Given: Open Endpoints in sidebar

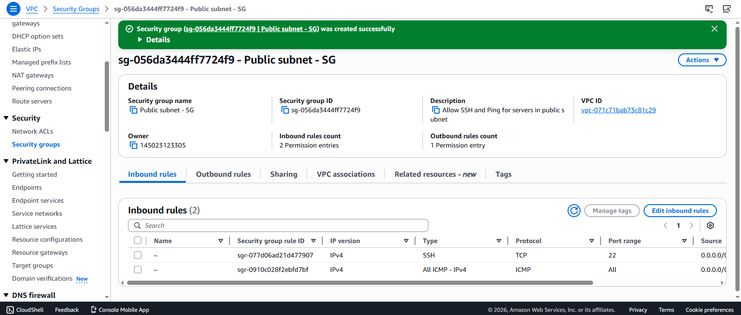Looking at the screenshot, I should 27,187.
